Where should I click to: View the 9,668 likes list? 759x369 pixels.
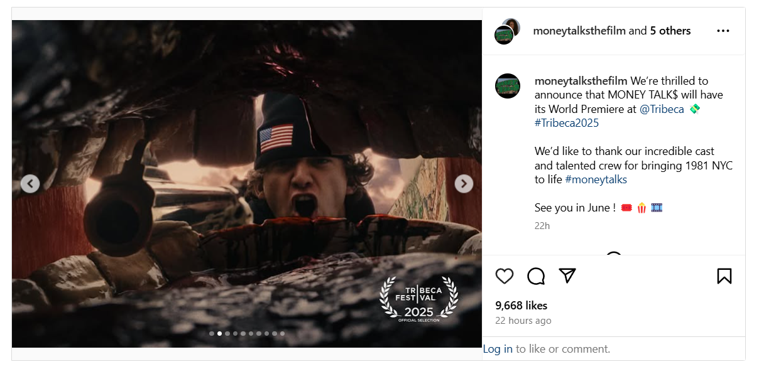coord(521,306)
